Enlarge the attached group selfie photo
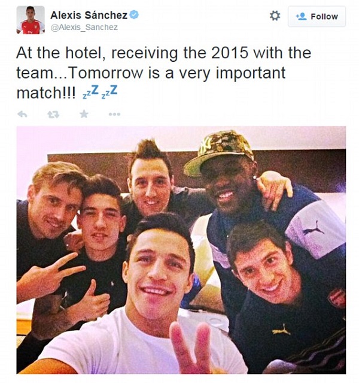Screen dimensions: 359x383 [x=181, y=250]
